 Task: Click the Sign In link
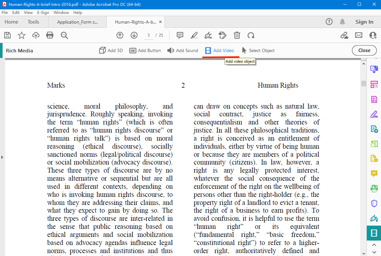point(364,22)
